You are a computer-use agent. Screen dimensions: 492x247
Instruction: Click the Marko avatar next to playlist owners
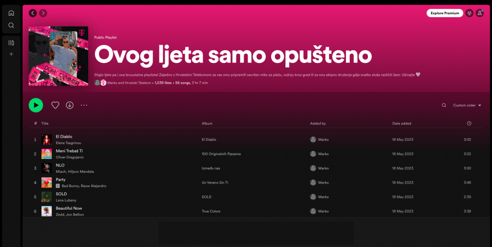point(97,83)
